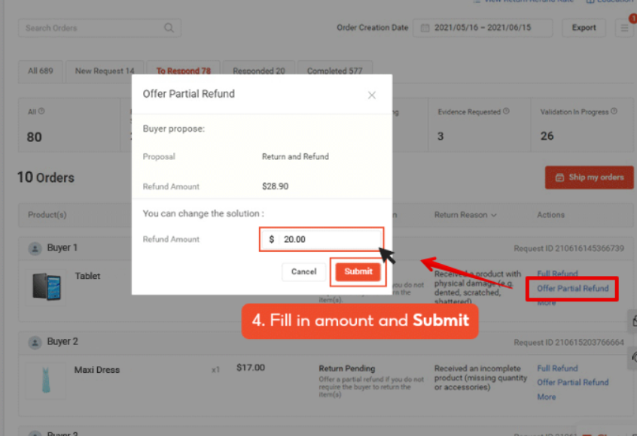Image resolution: width=637 pixels, height=436 pixels.
Task: Expand the Return Reason column dropdown
Action: tap(494, 215)
